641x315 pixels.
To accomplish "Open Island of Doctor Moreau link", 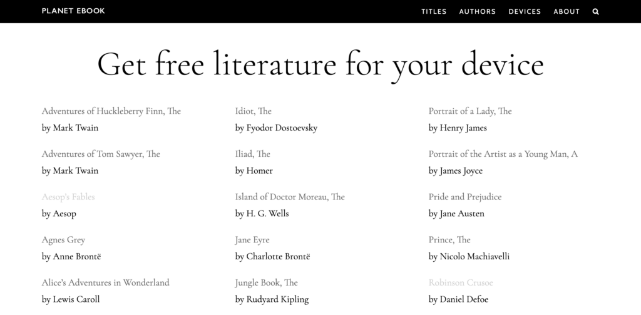I will coord(290,197).
